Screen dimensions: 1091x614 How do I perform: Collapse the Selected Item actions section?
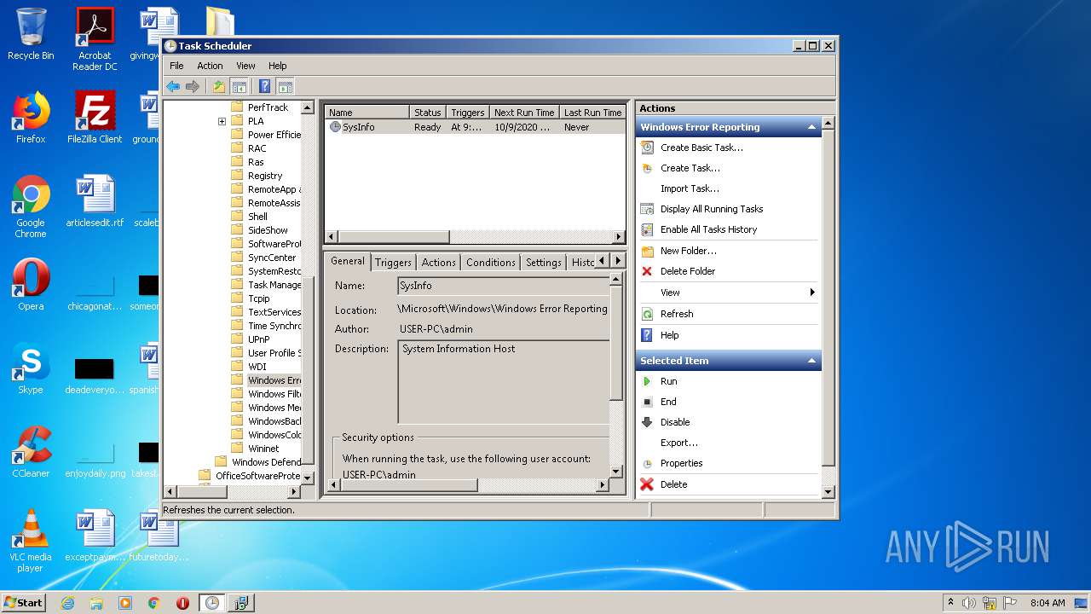click(x=811, y=361)
